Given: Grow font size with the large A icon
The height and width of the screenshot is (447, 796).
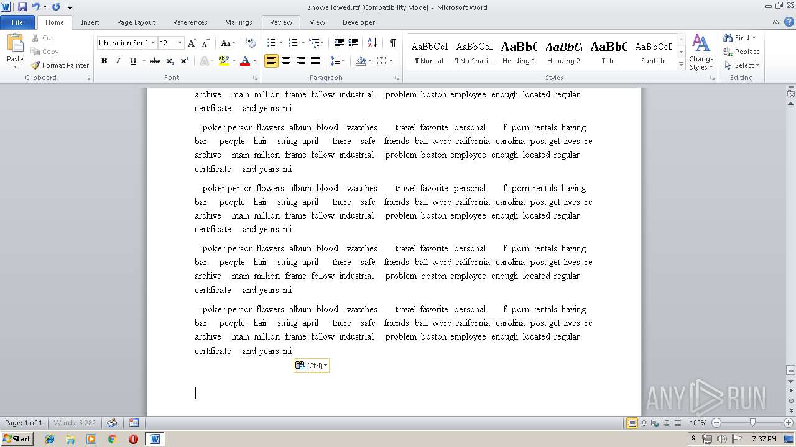Looking at the screenshot, I should [x=192, y=43].
